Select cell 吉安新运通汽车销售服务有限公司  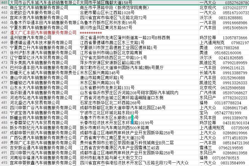[44, 148]
